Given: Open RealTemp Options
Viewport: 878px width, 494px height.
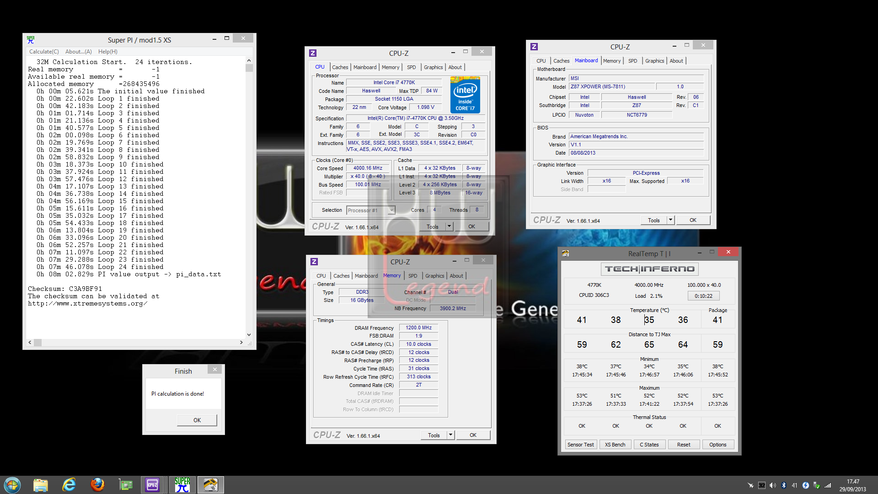Looking at the screenshot, I should click(718, 445).
